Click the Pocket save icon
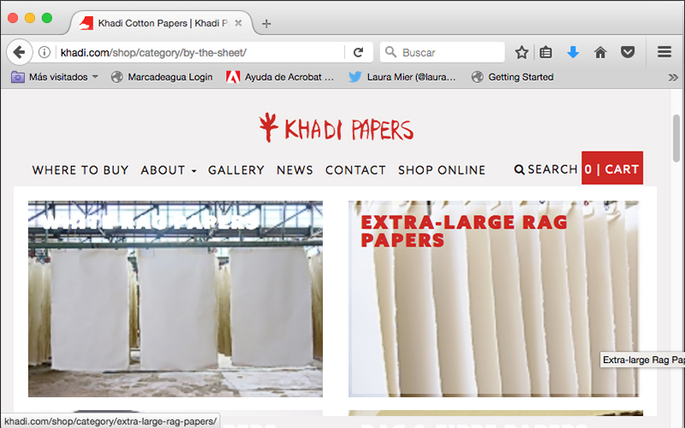The image size is (685, 428). pos(628,52)
